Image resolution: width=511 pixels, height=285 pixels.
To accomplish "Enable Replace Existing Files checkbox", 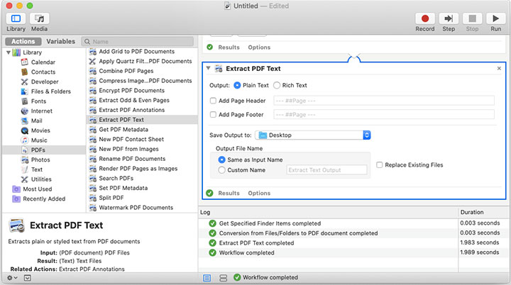I will pos(380,165).
